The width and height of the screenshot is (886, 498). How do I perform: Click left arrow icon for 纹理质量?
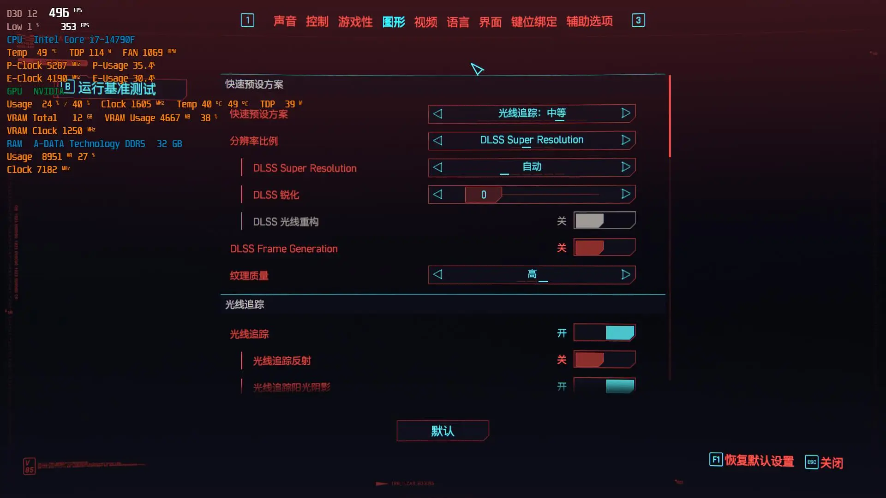tap(437, 274)
